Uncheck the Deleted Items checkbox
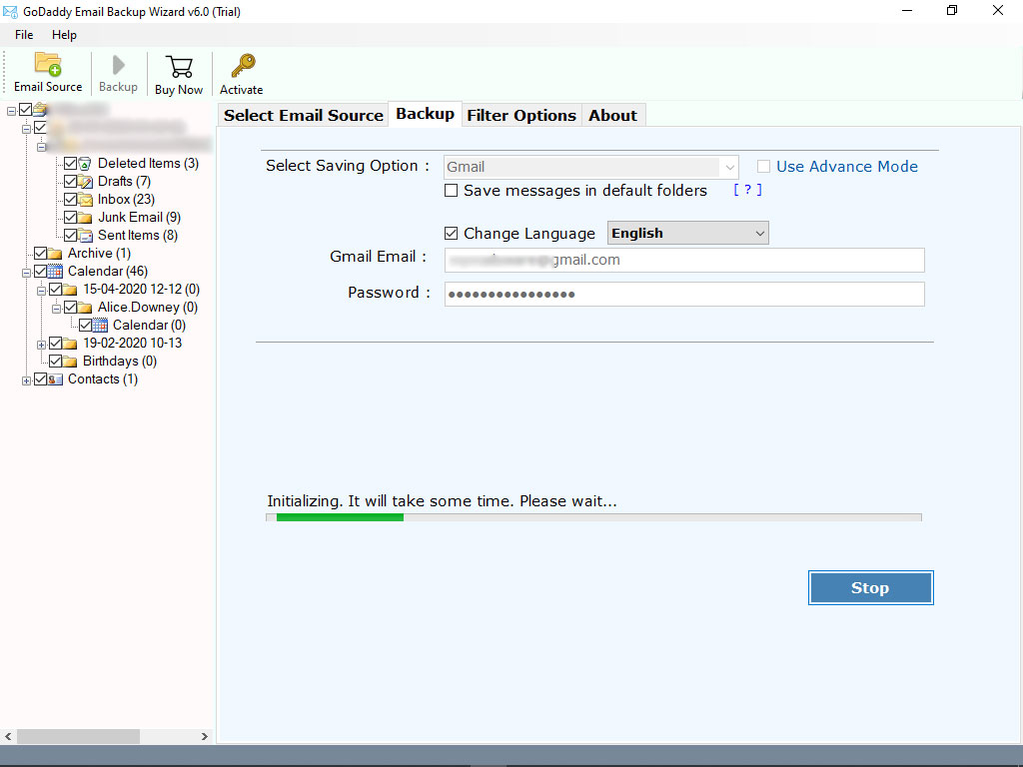This screenshot has height=767, width=1023. (71, 163)
